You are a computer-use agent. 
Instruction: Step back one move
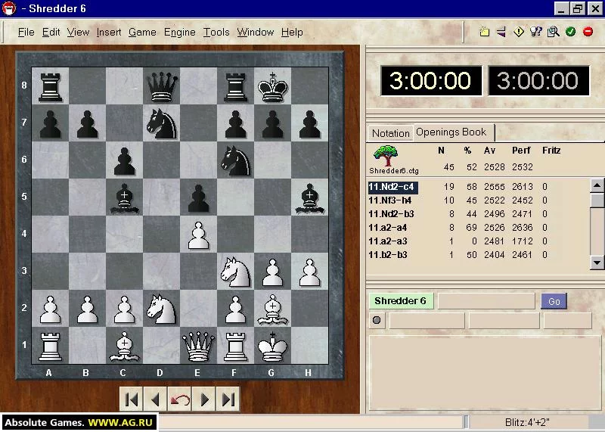[x=155, y=399]
